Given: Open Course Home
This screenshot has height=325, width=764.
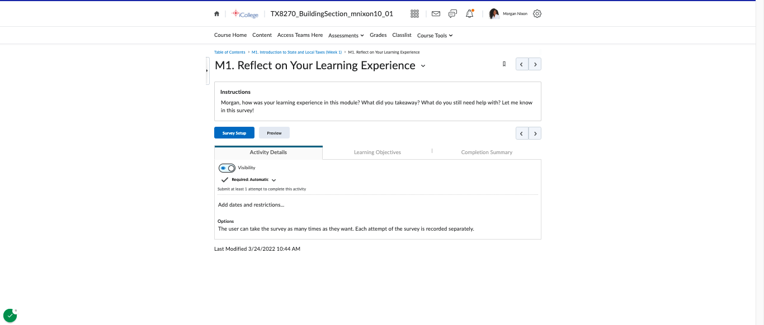Looking at the screenshot, I should (230, 35).
